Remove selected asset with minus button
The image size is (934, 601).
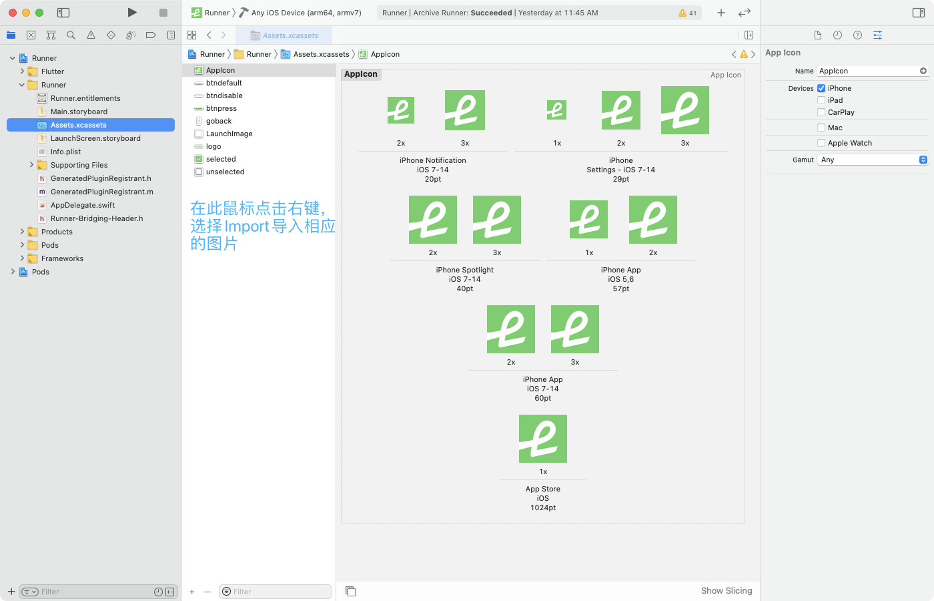207,592
